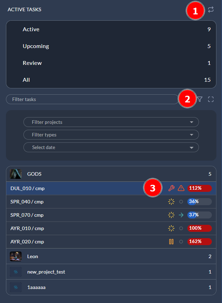Open the Filter types dropdown

pos(111,135)
